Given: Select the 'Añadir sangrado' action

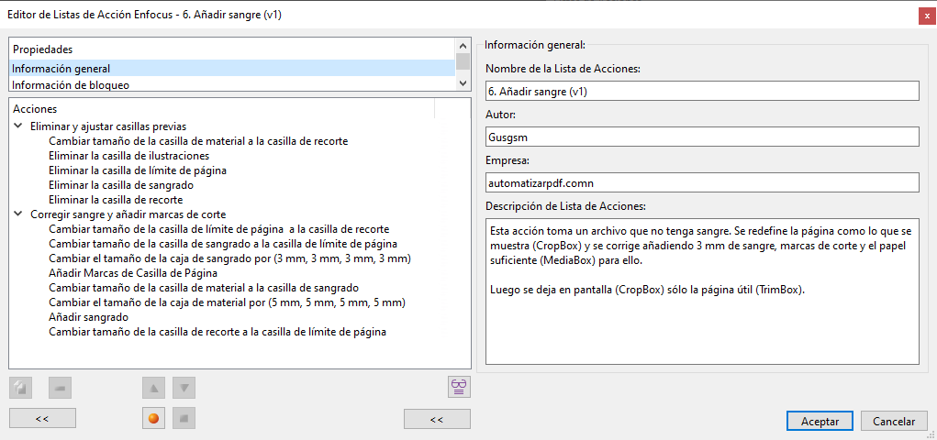Looking at the screenshot, I should pyautogui.click(x=88, y=317).
